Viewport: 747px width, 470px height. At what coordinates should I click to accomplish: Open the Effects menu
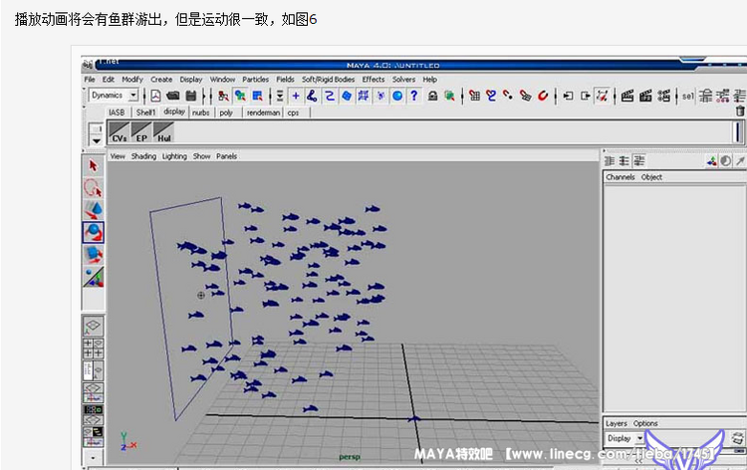click(373, 80)
